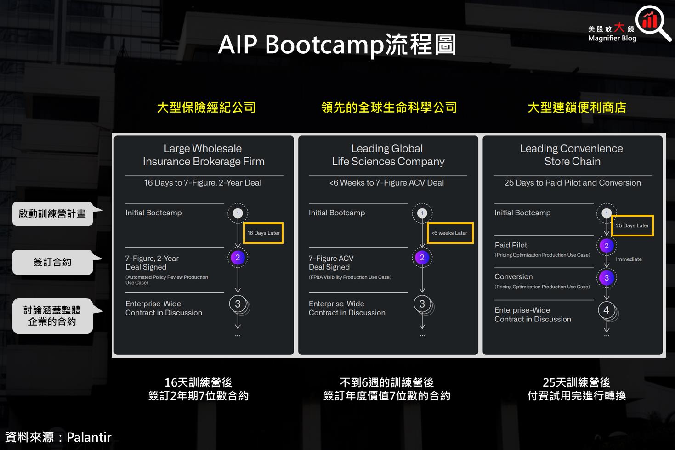Click the yellow heading 領先的全球生命科學公司
The height and width of the screenshot is (450, 675).
tap(389, 107)
